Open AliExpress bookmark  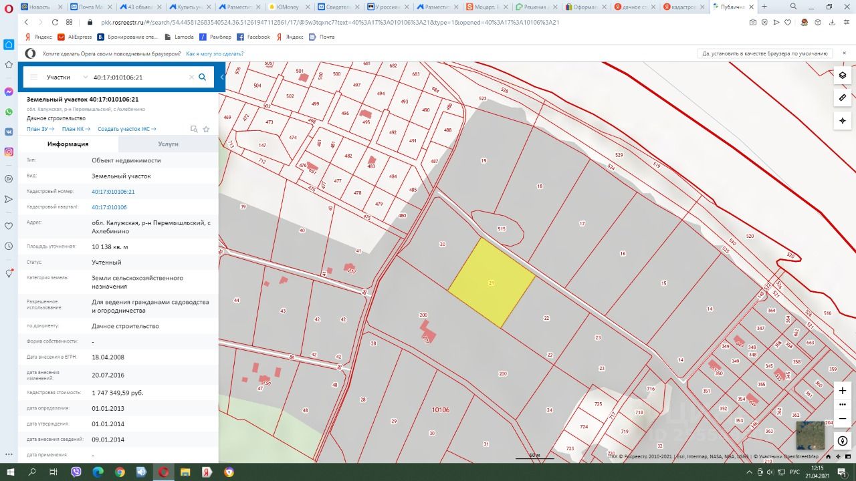(75, 37)
